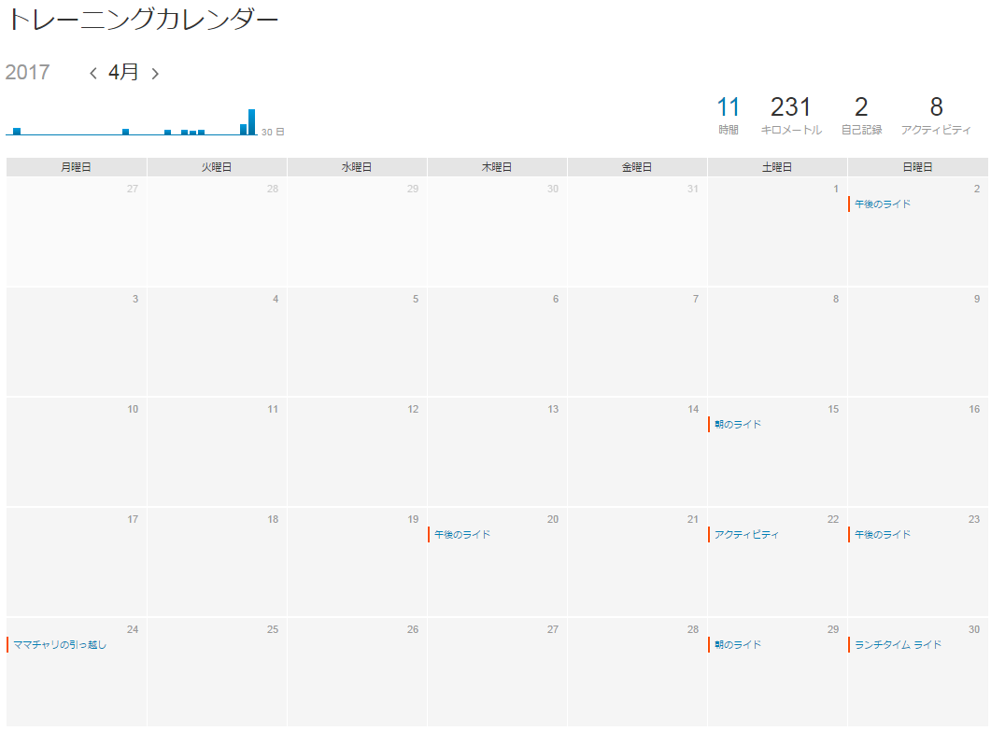The height and width of the screenshot is (731, 991).
Task: Click the 月曜日 column header
Action: tap(76, 166)
